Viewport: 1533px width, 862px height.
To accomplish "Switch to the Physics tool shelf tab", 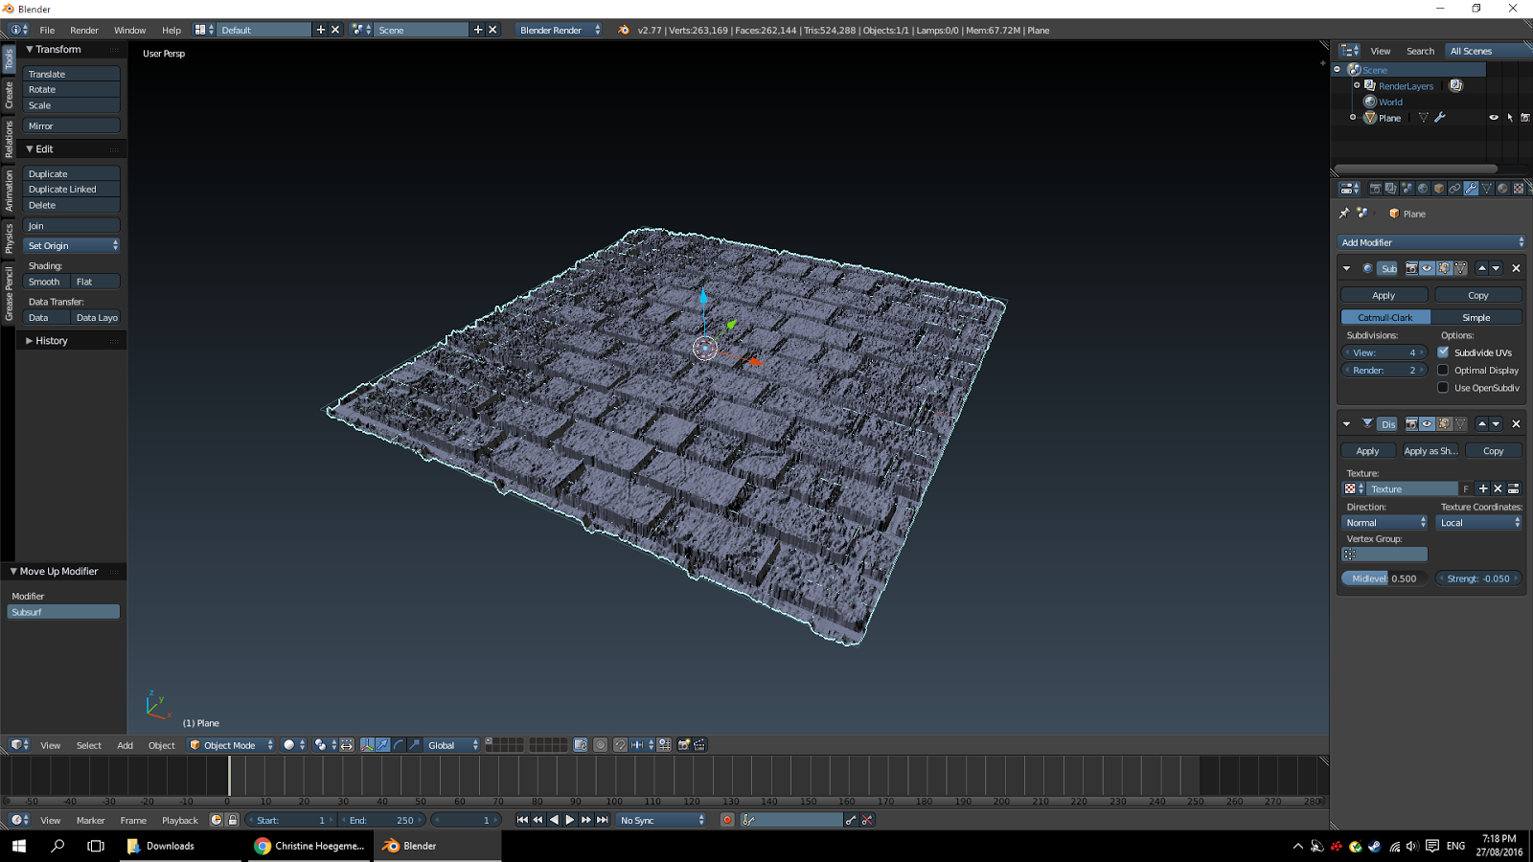I will [9, 238].
